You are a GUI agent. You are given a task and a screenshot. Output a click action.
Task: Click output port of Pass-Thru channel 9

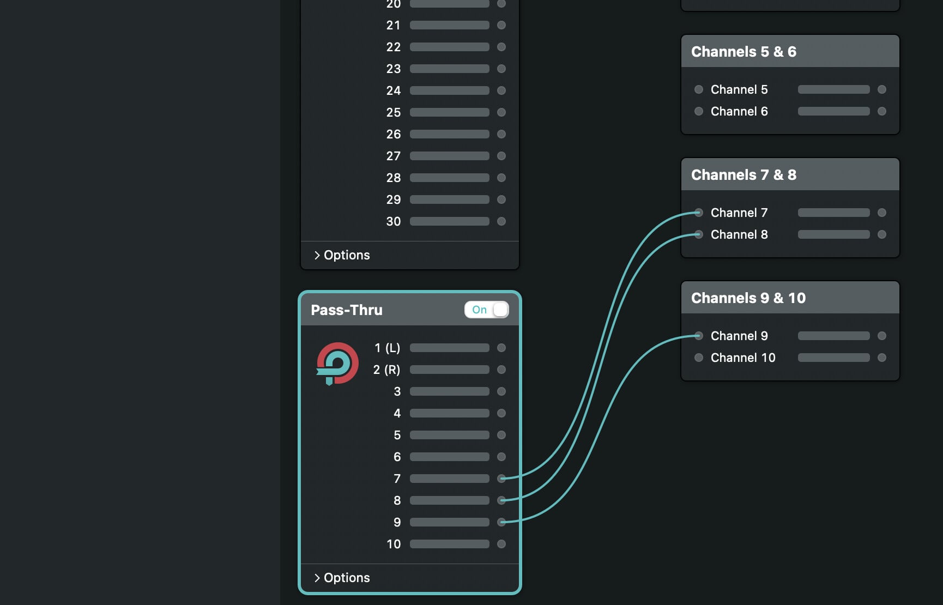(501, 522)
